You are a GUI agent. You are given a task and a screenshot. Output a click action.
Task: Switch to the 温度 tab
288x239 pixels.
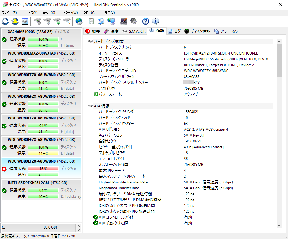[111, 31]
